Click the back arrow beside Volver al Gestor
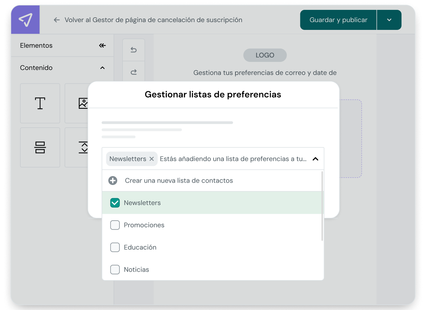This screenshot has height=310, width=426. pos(57,20)
